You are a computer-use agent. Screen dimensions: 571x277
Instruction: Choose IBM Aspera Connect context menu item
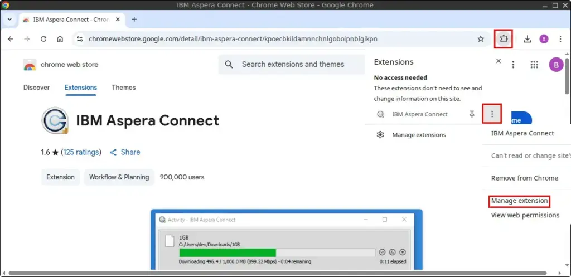[x=522, y=133]
